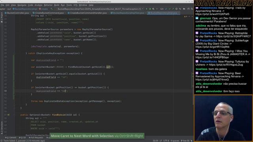Open the Git tool window
This screenshot has height=142, width=253.
(x=23, y=138)
